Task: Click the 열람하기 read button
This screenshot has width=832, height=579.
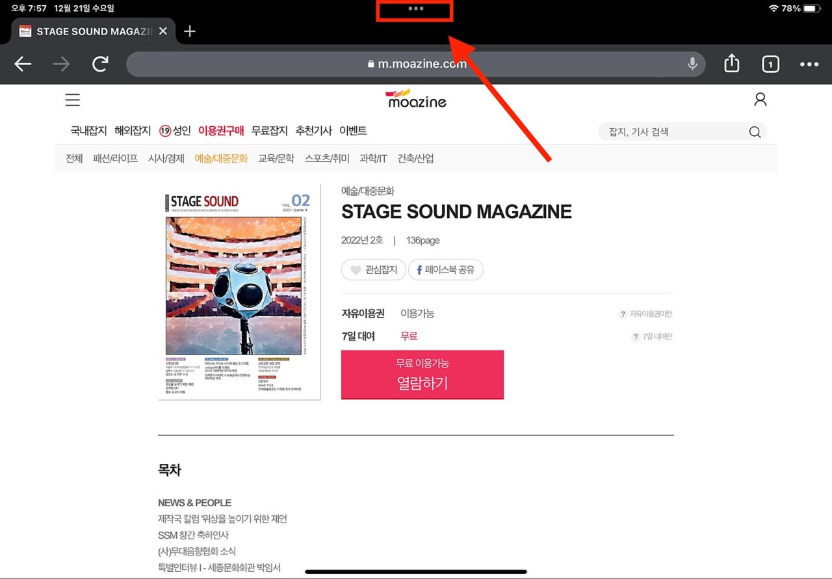Action: click(x=422, y=375)
